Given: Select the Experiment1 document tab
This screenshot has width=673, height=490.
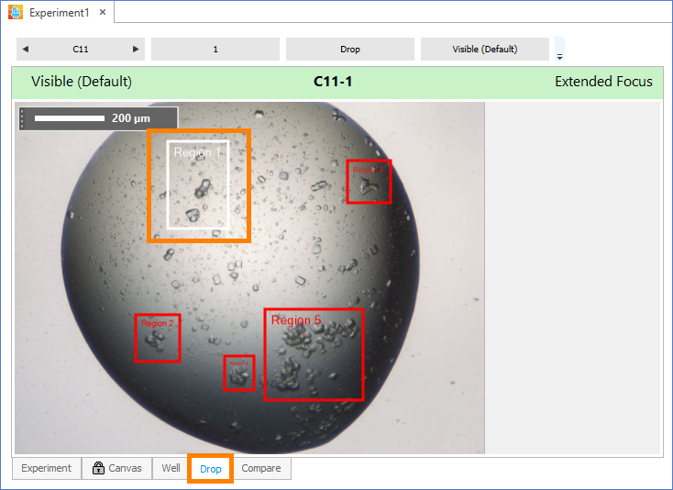Looking at the screenshot, I should [59, 13].
